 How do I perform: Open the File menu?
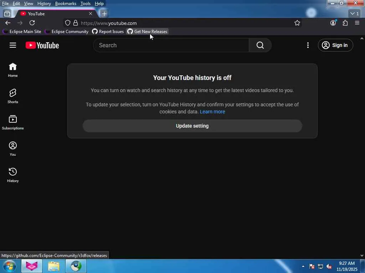[x=5, y=4]
